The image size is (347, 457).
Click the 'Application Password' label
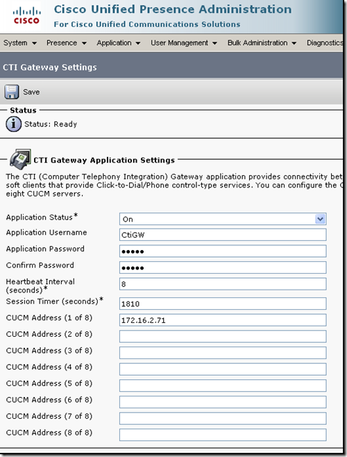coord(45,249)
